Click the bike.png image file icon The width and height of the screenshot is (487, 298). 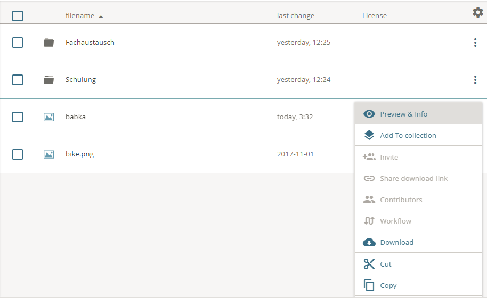pos(49,154)
